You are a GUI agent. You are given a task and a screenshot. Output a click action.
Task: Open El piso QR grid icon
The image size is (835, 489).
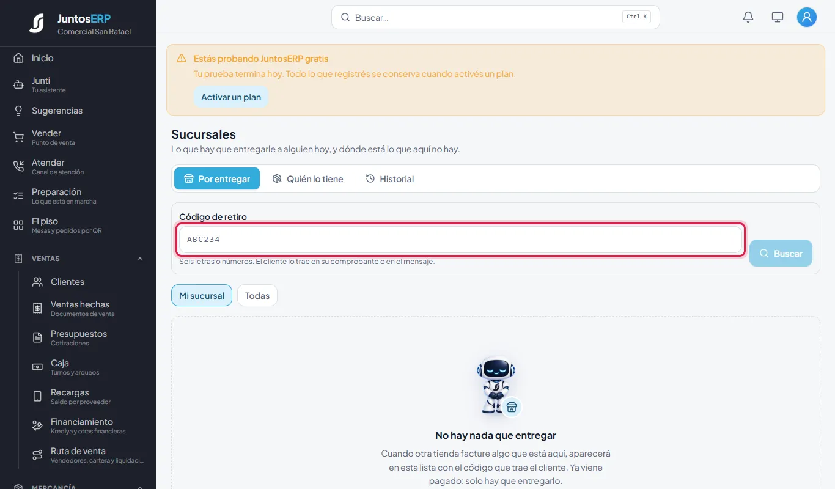[x=18, y=225]
